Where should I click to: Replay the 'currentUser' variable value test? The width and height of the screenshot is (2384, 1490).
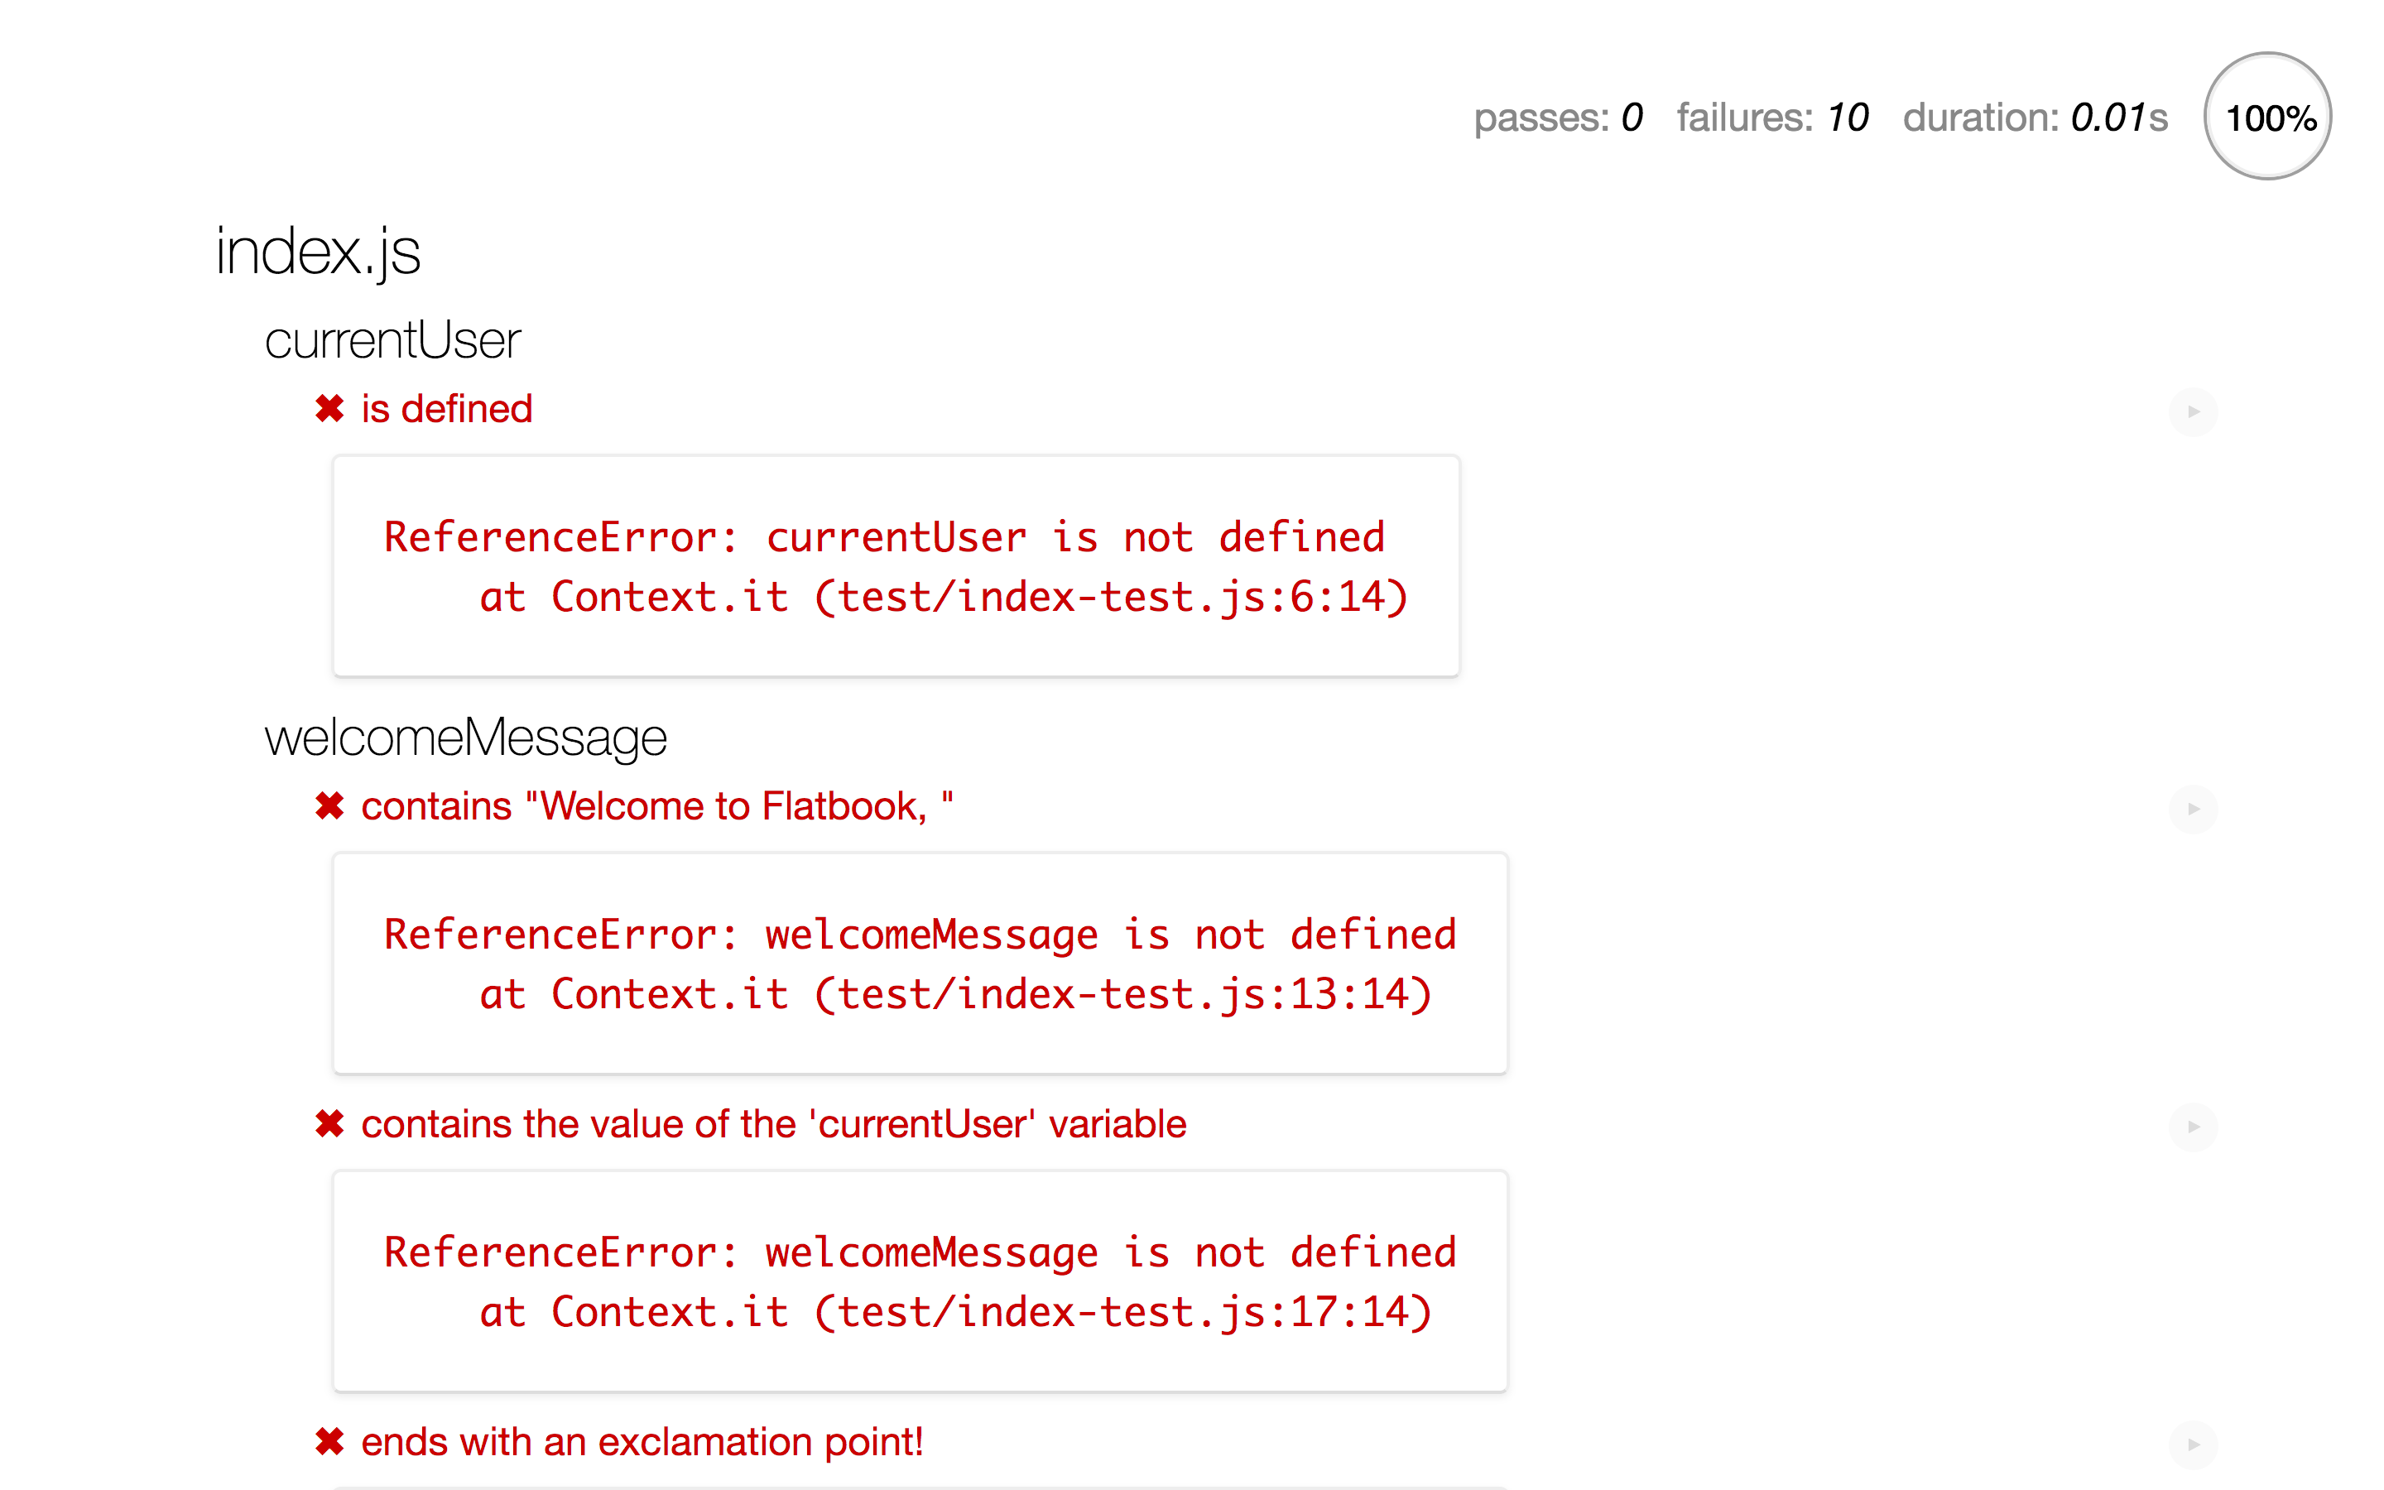(x=2193, y=1127)
